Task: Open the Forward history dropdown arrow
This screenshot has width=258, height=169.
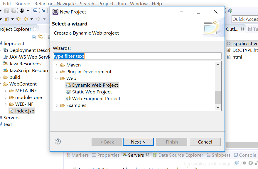Action: 44,19
